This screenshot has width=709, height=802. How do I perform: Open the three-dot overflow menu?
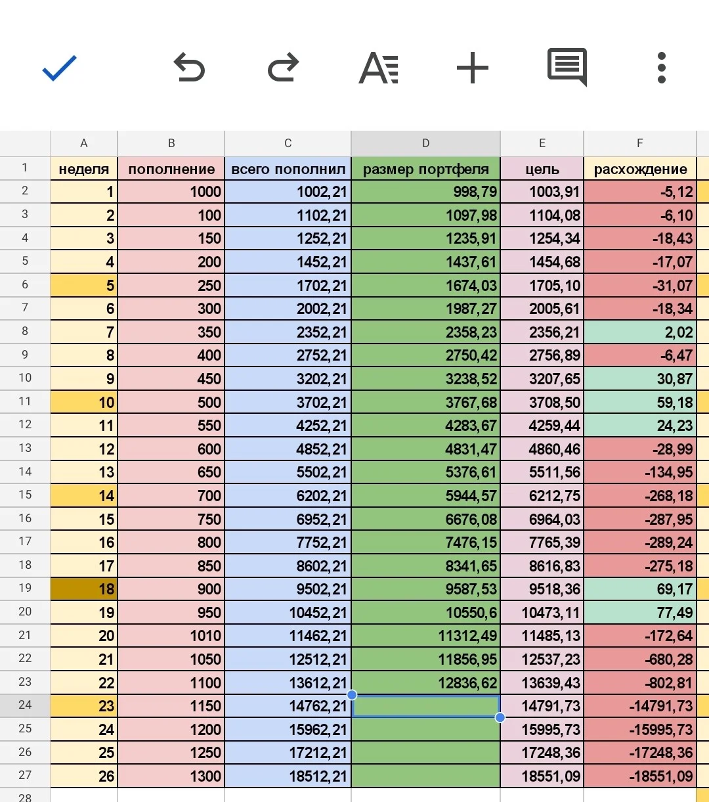[662, 68]
